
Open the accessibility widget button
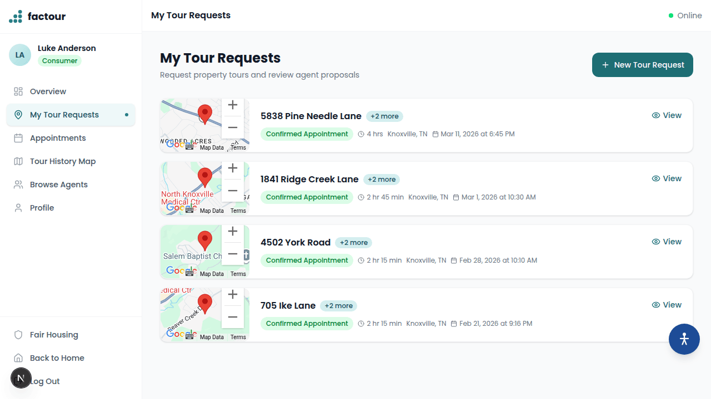[684, 339]
